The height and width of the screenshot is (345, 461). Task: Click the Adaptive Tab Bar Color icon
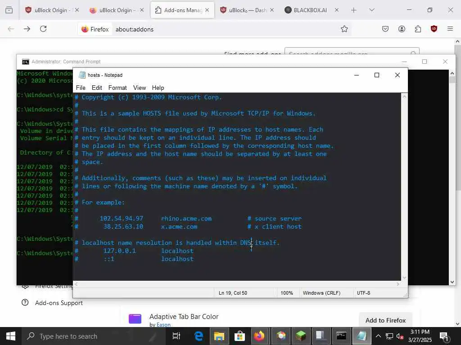point(135,318)
